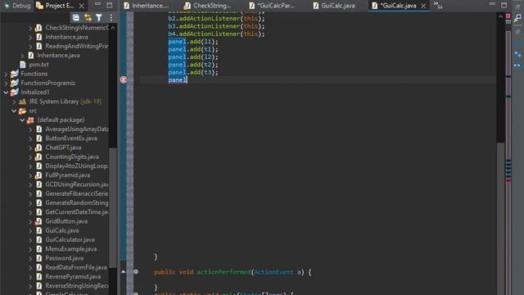524x295 pixels.
Task: Select AverageUsingArrayData file
Action: coord(77,129)
